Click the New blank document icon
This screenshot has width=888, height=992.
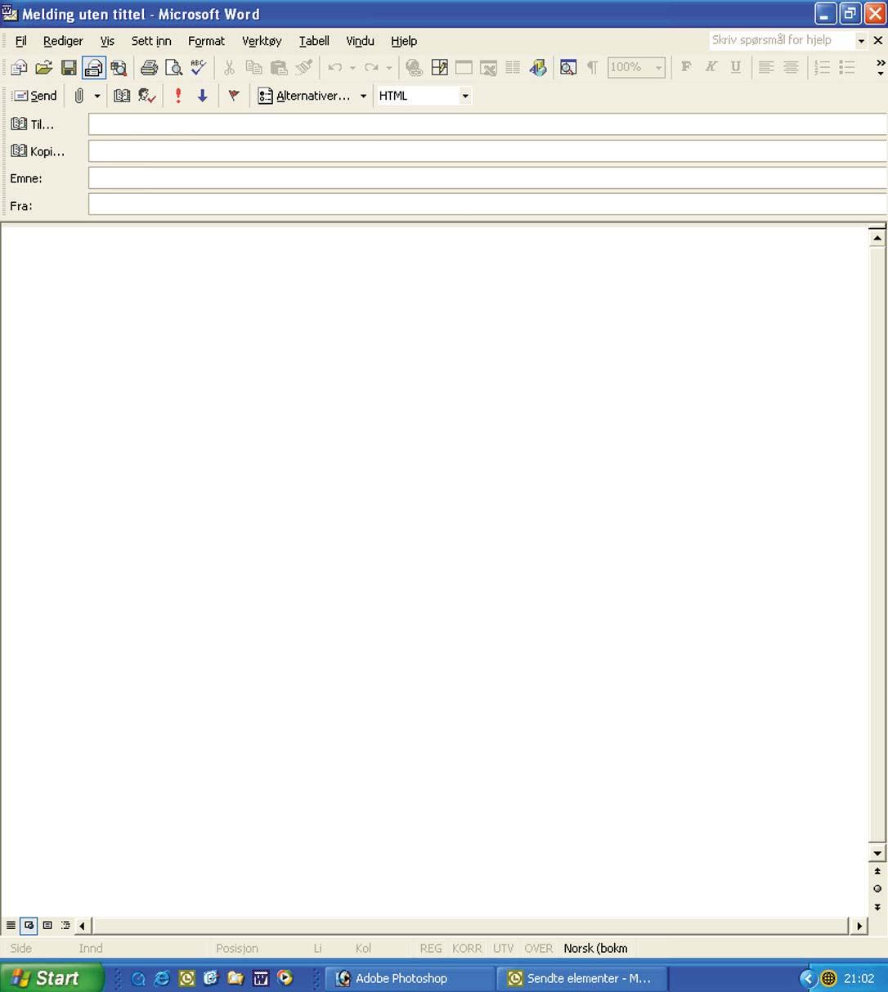(19, 68)
